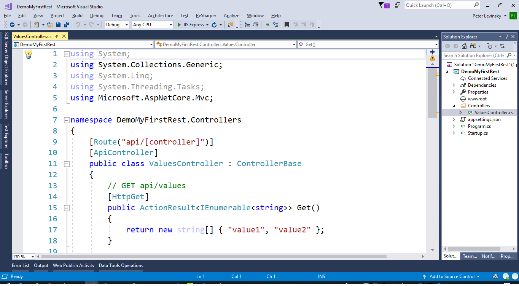Click the Refresh browser link icon
Image resolution: width=519 pixels, height=286 pixels.
click(x=214, y=25)
